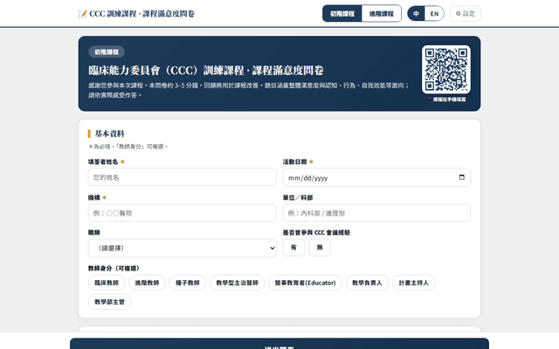Toggle the 種子教師 identity chip
Viewport: 559px width, 349px height.
pos(188,283)
